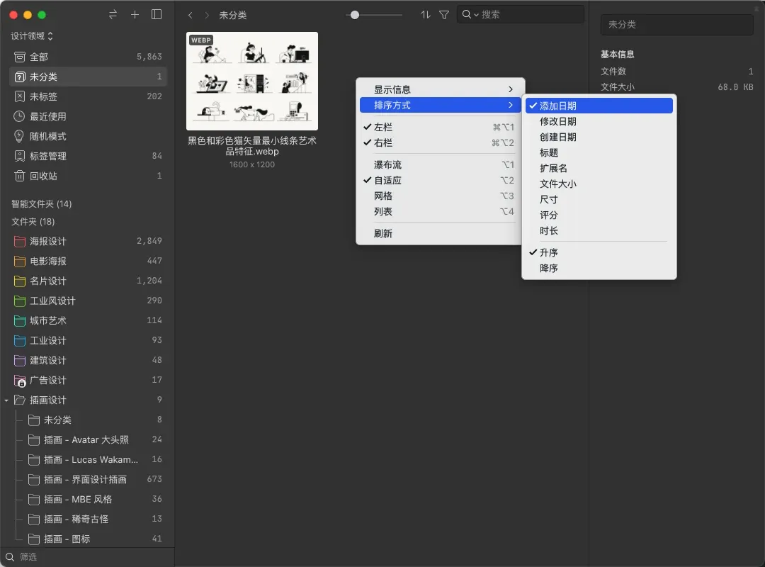Sort by 创建日期

[599, 137]
